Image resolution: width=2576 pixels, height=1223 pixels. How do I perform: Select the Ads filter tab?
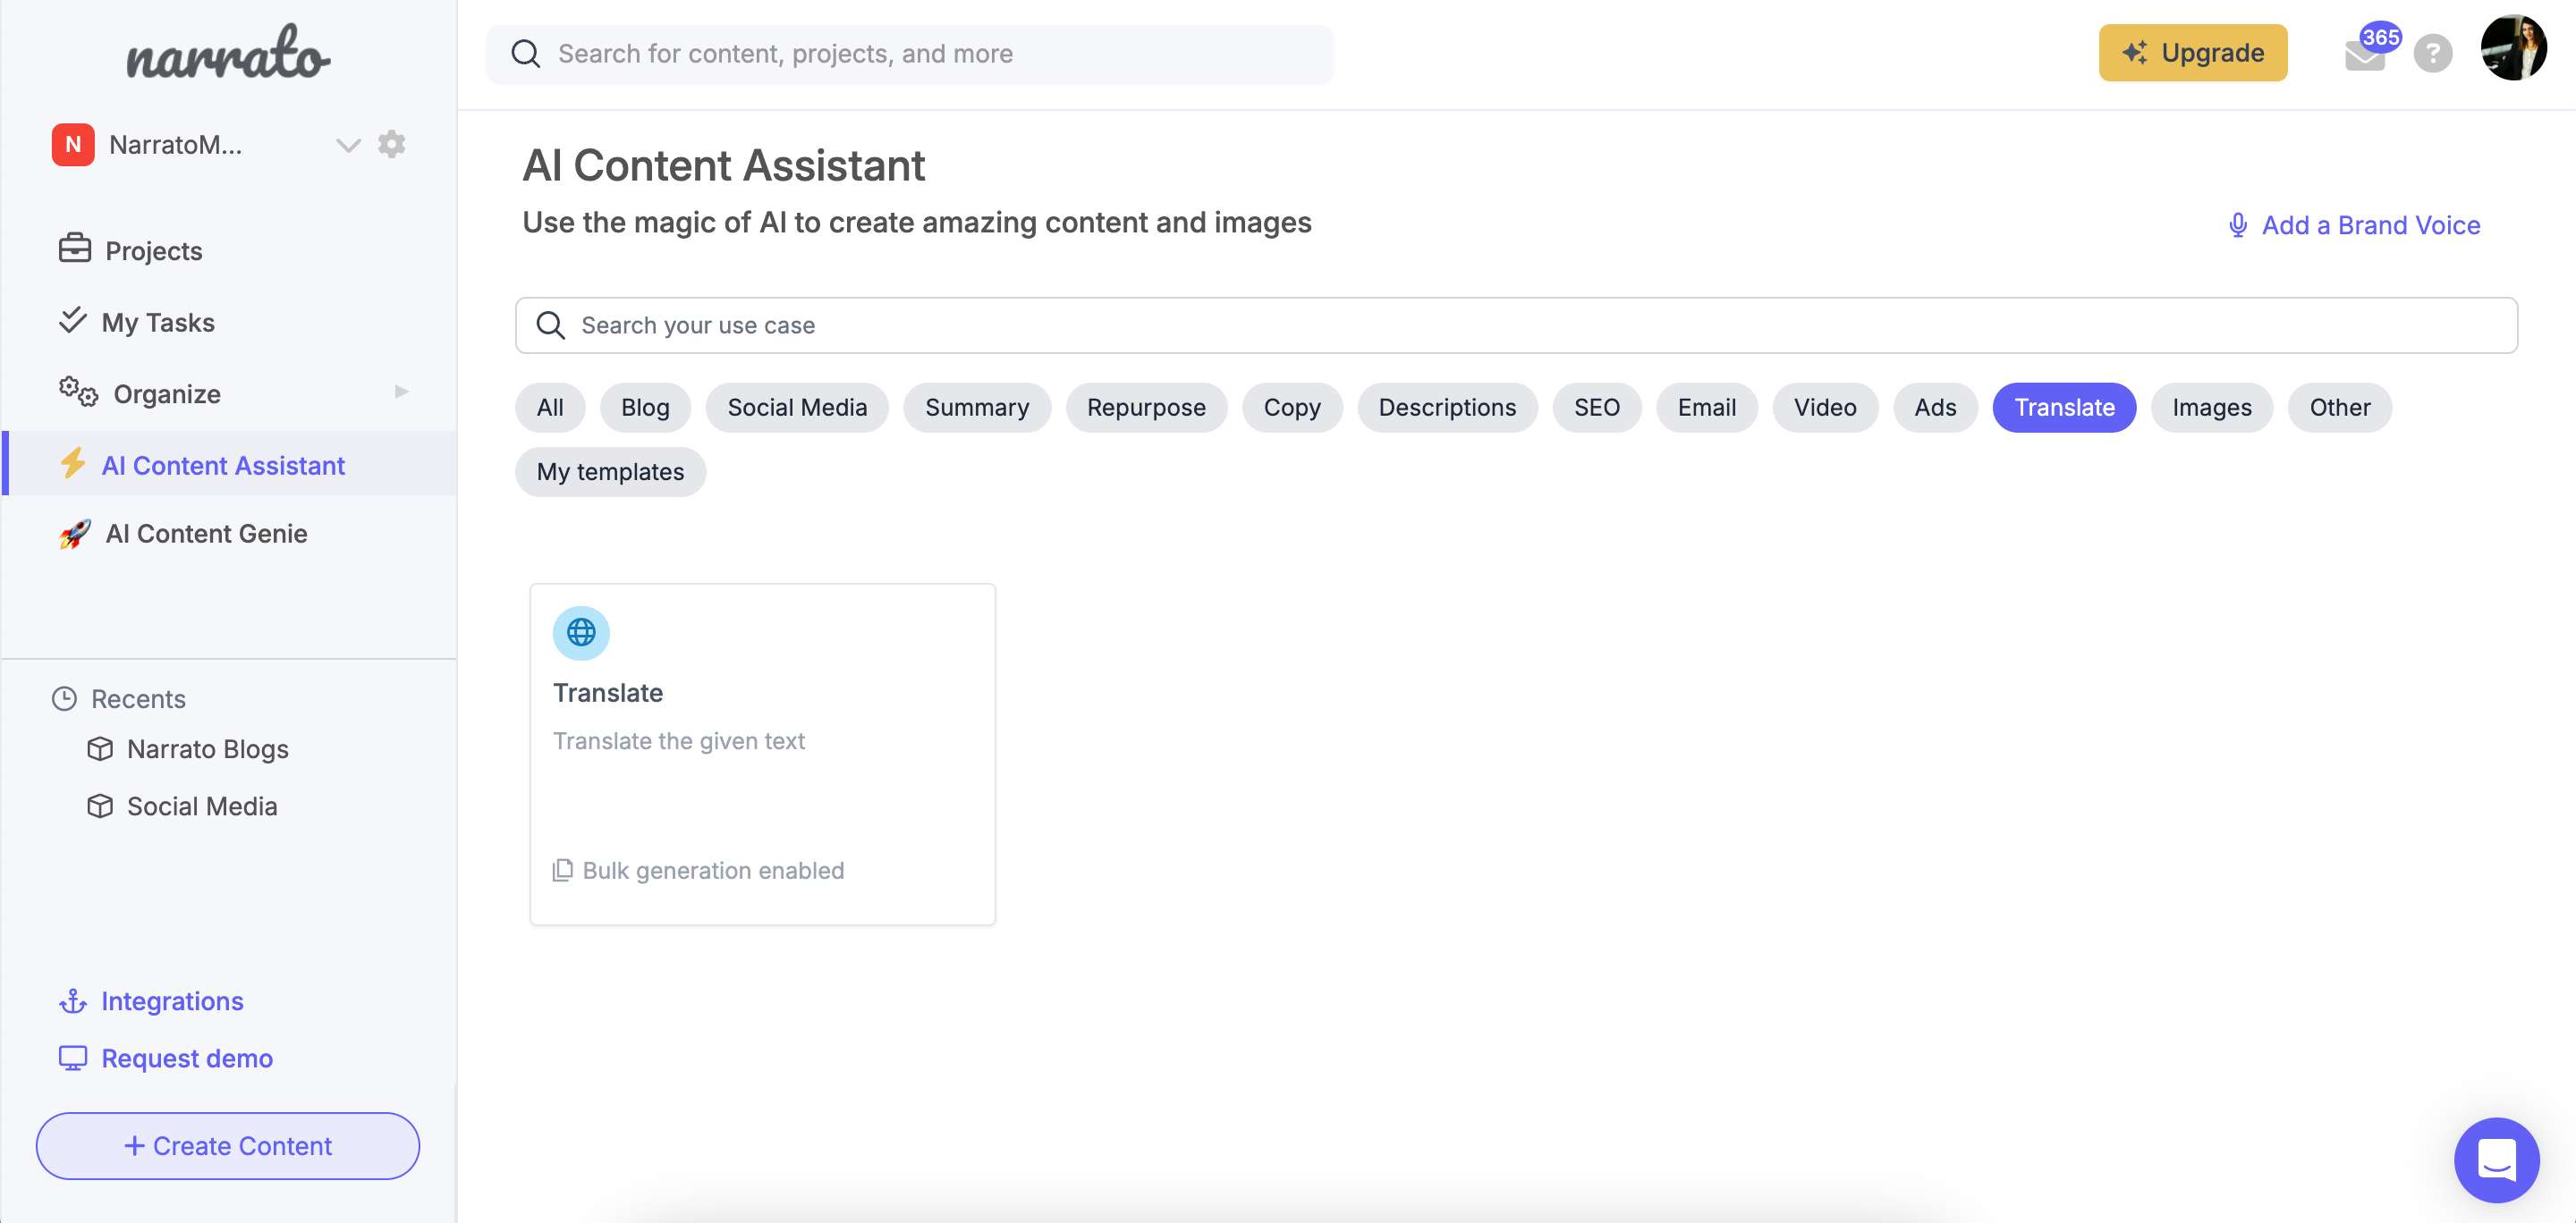point(1935,407)
